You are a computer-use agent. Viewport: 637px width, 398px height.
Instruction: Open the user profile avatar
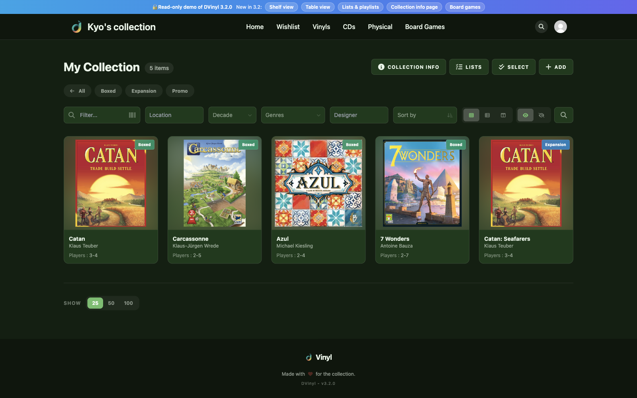coord(561,27)
